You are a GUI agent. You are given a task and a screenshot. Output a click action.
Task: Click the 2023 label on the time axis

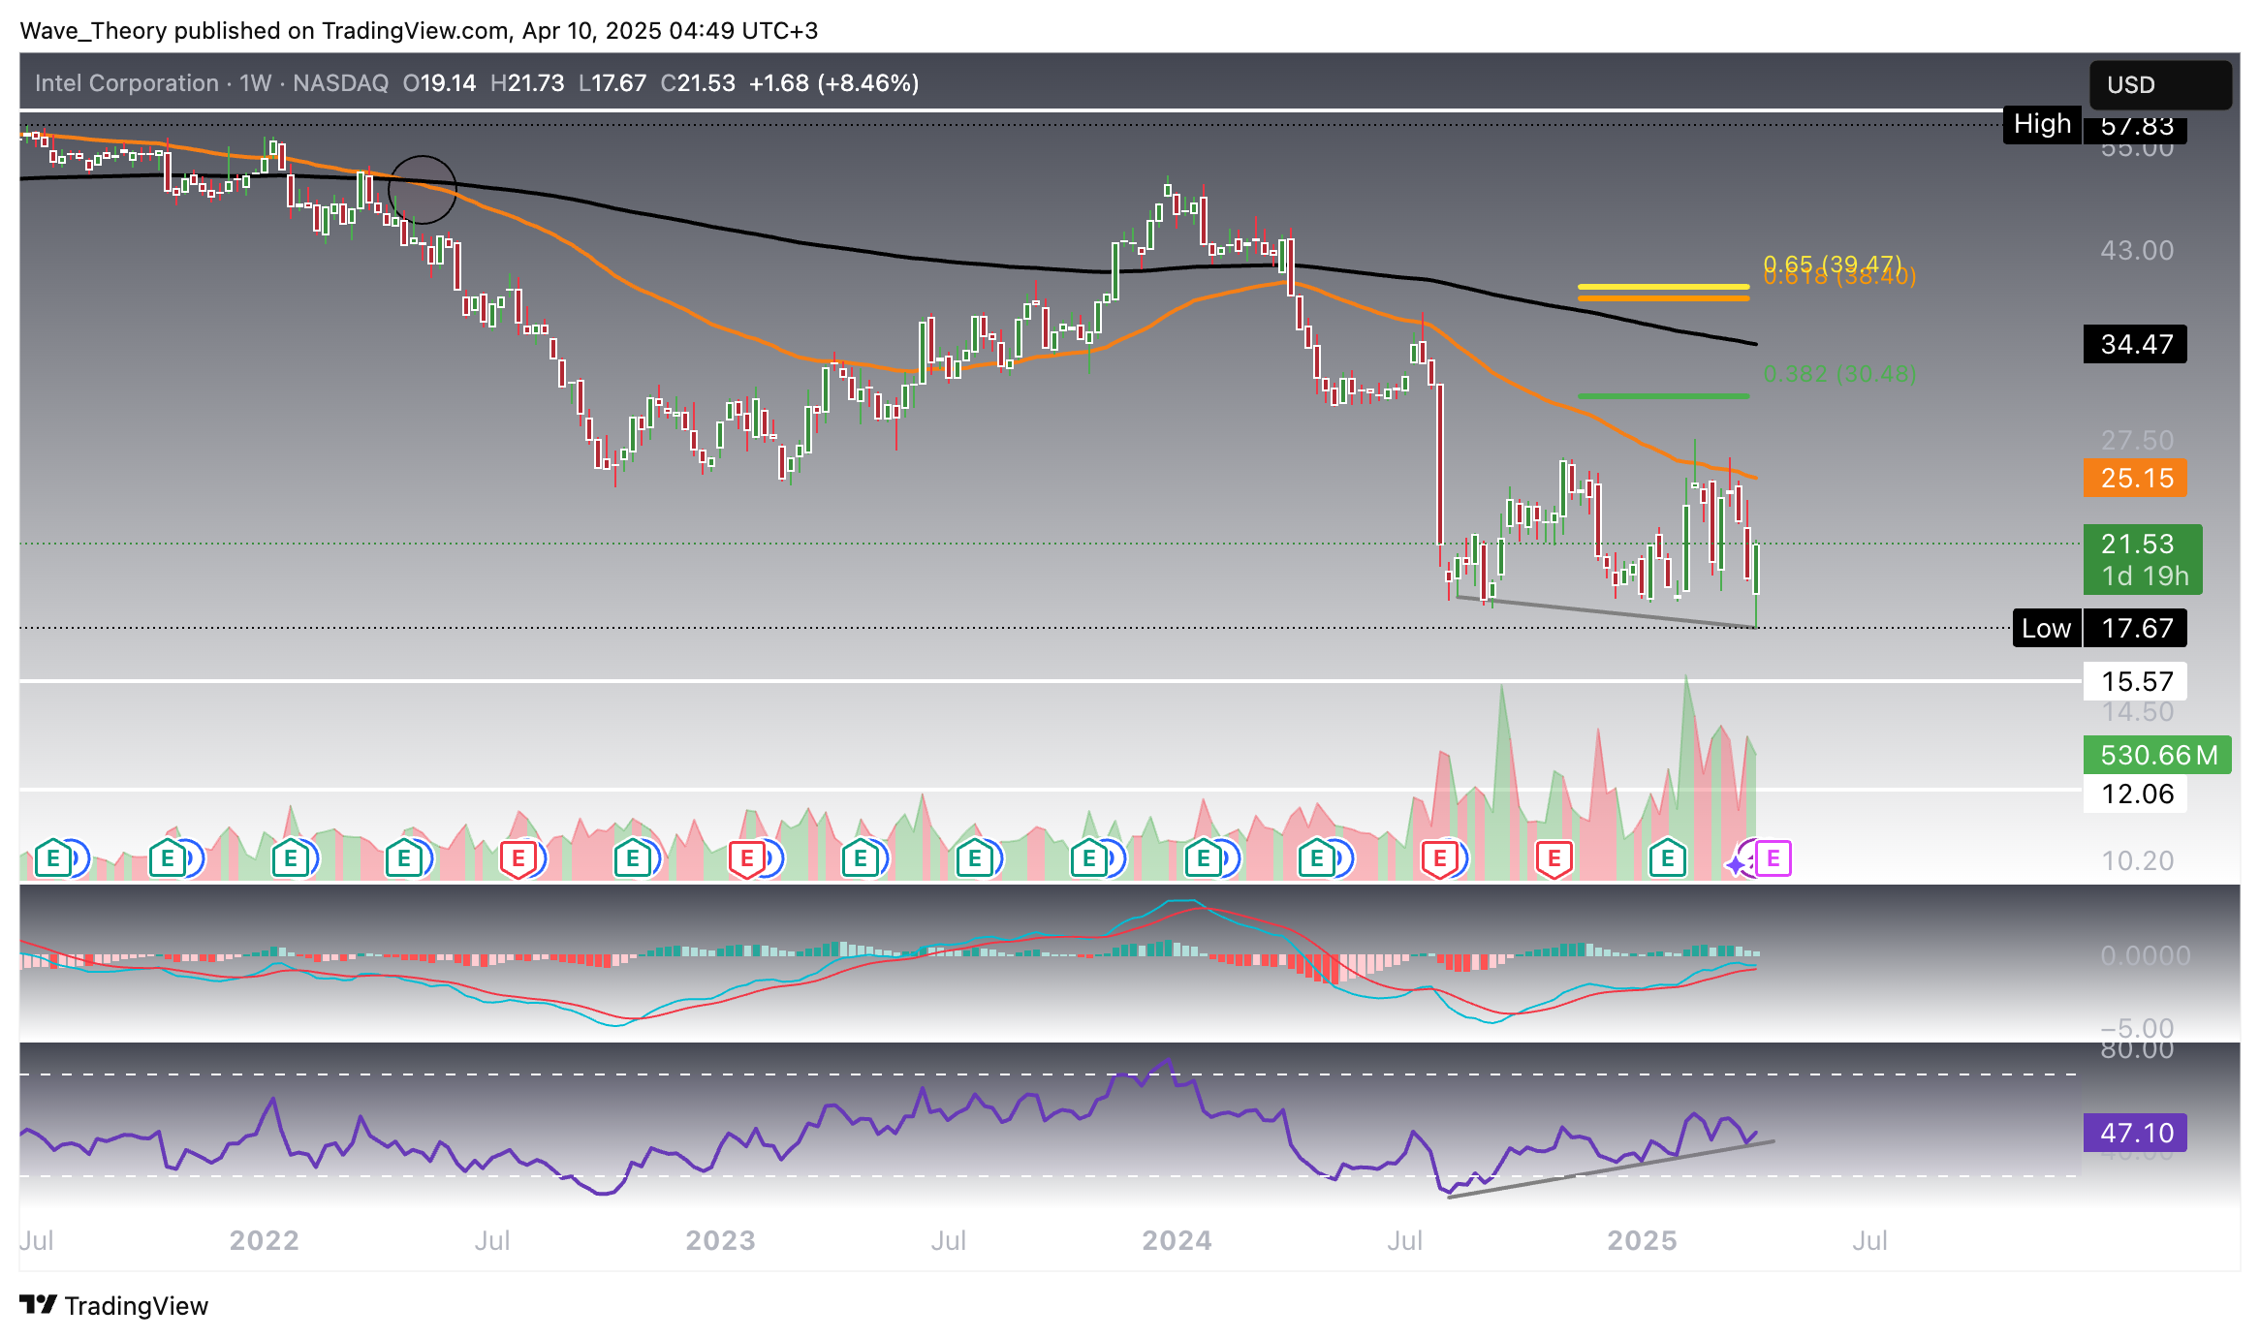coord(720,1240)
